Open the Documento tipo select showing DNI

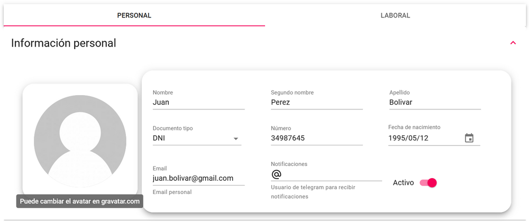pos(191,138)
